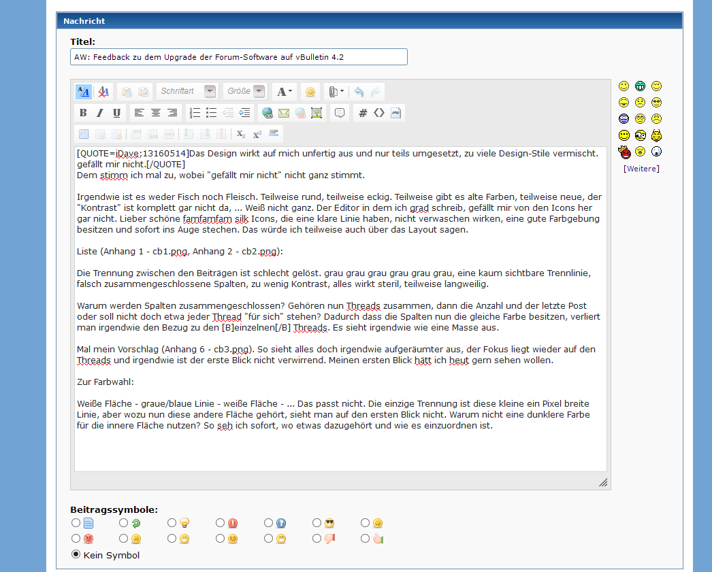
Task: Insert a bulleted list
Action: (x=211, y=113)
